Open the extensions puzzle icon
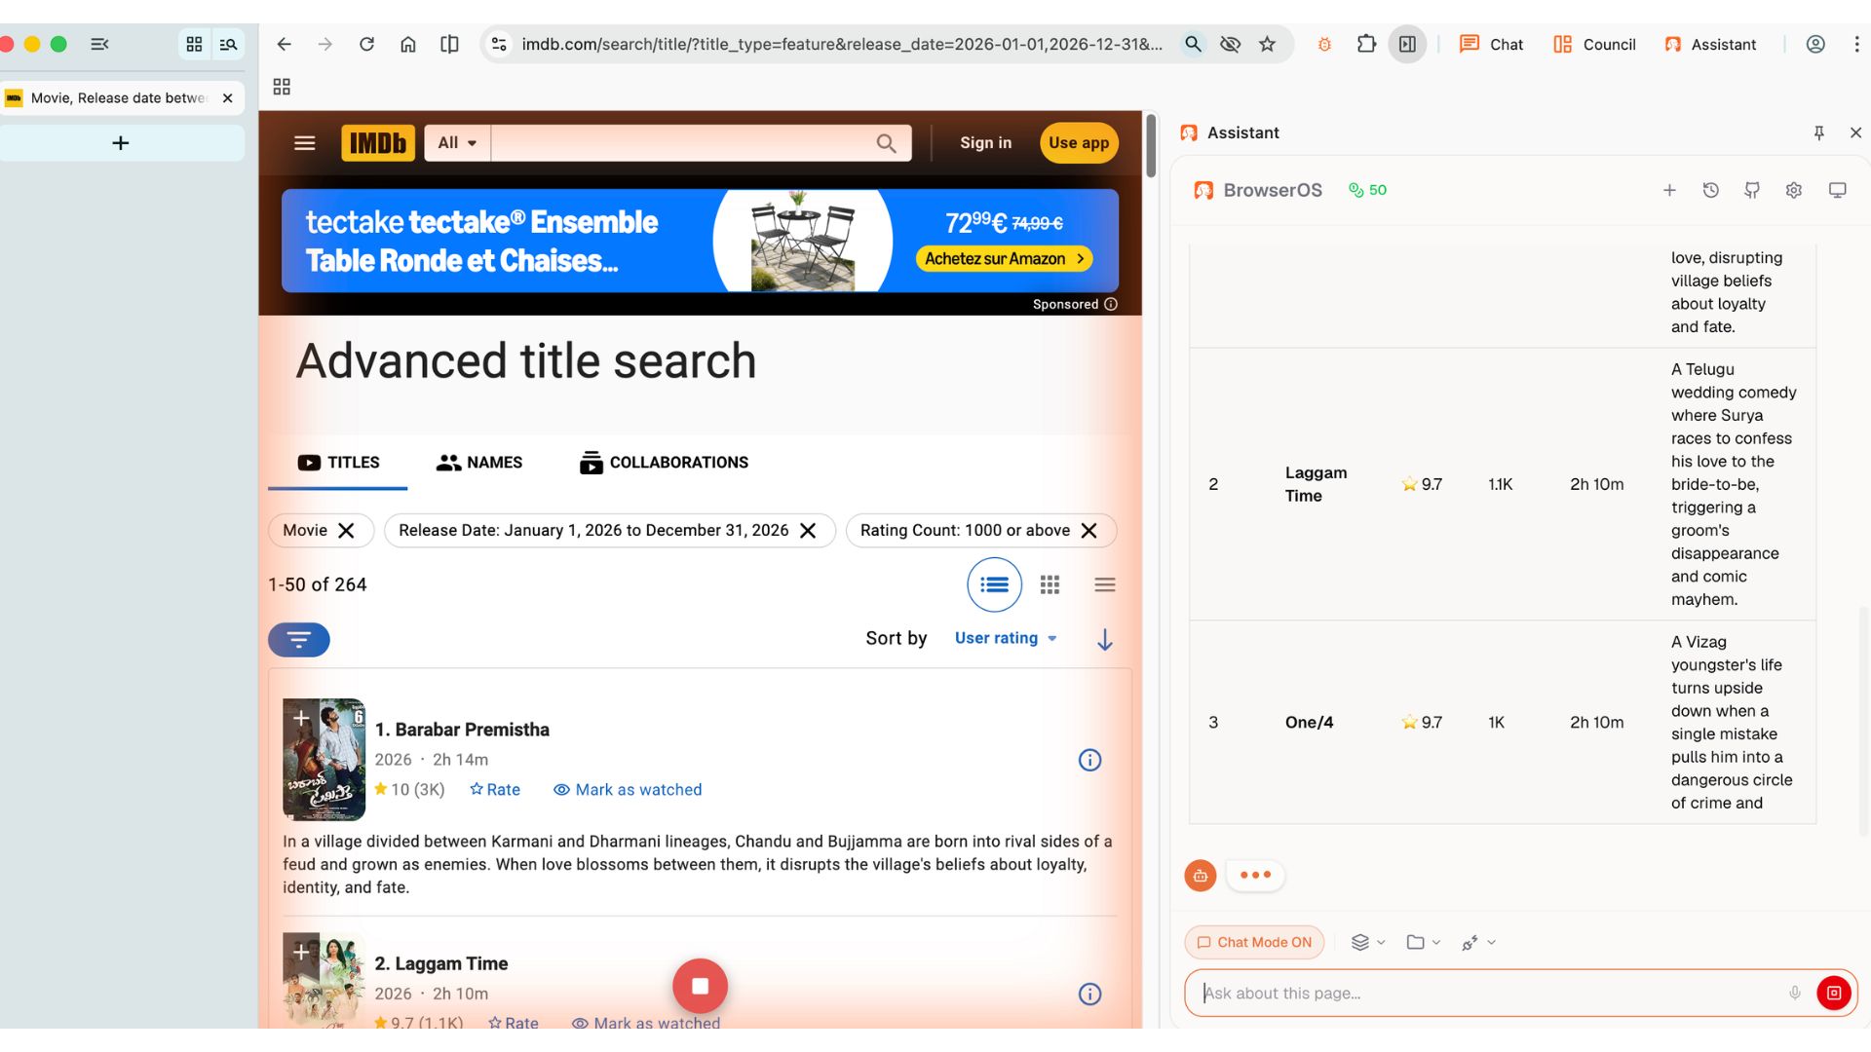 (x=1366, y=44)
